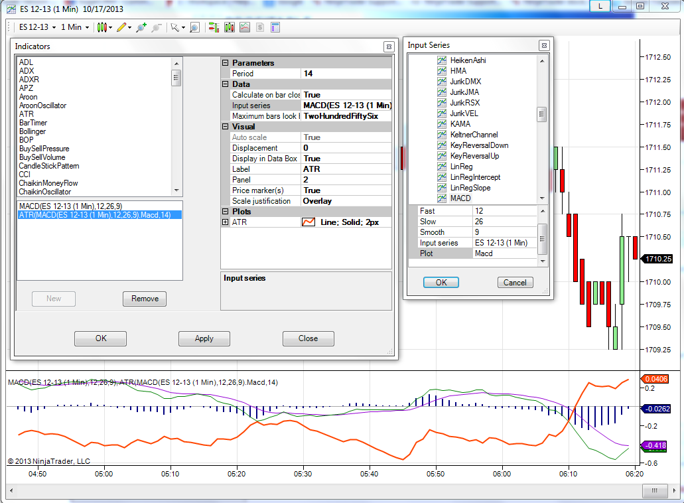Select the applied ATR(MACD...) indicator entry
The image size is (684, 503).
[x=100, y=214]
